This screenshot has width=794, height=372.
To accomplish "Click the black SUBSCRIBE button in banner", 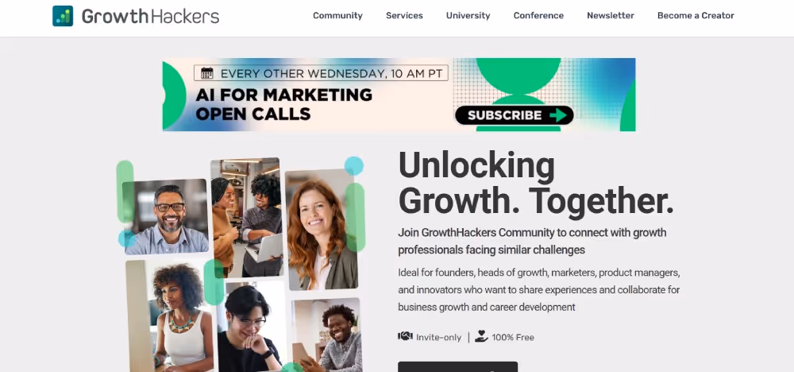I will click(514, 115).
